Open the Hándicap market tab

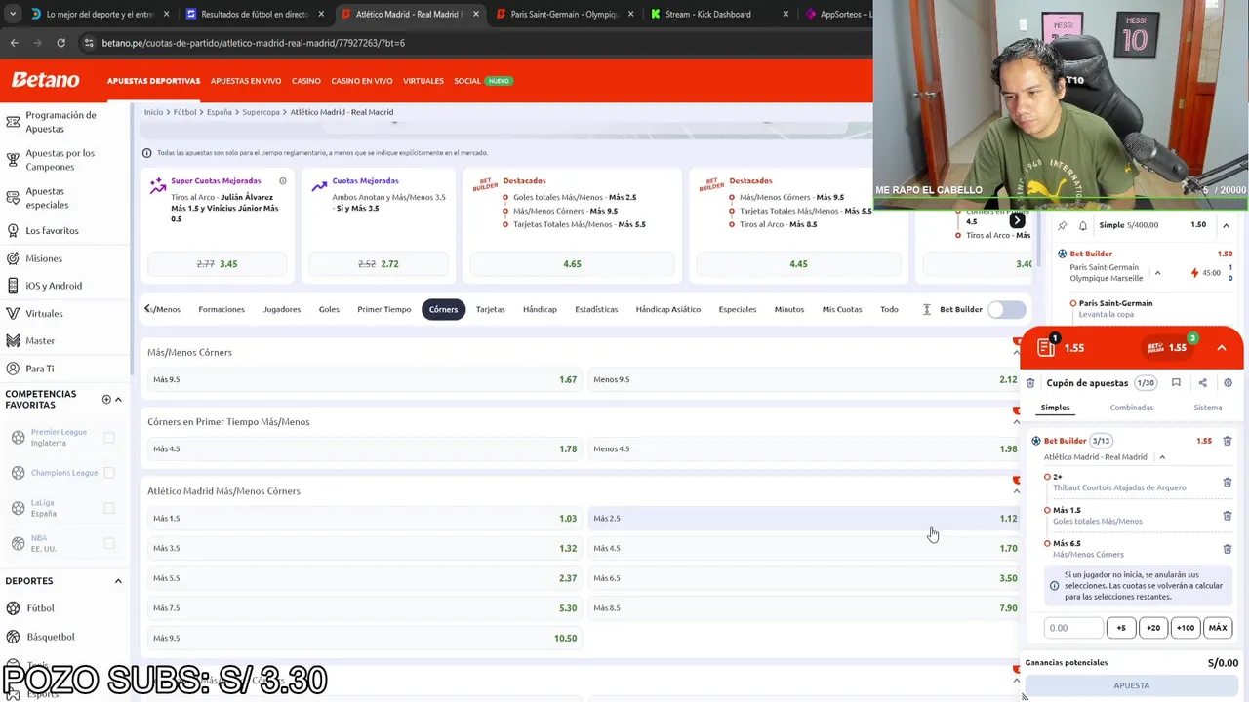point(540,309)
